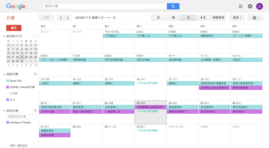Open the notifications bell

coord(250,6)
